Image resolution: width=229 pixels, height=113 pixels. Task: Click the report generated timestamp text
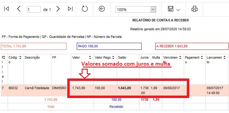(x=161, y=29)
